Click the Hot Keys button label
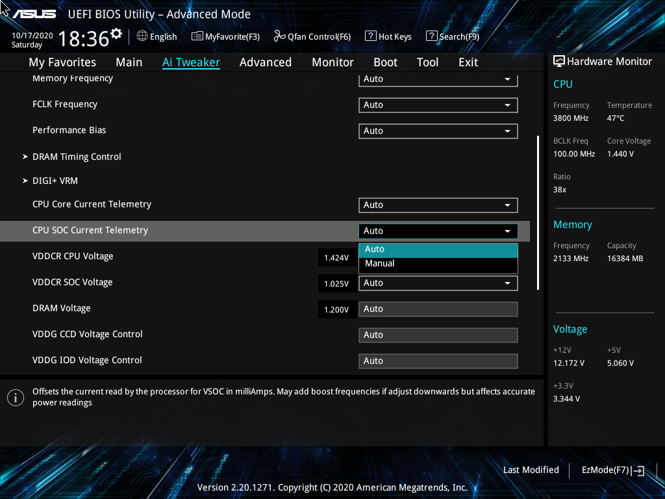This screenshot has width=665, height=499. (395, 37)
